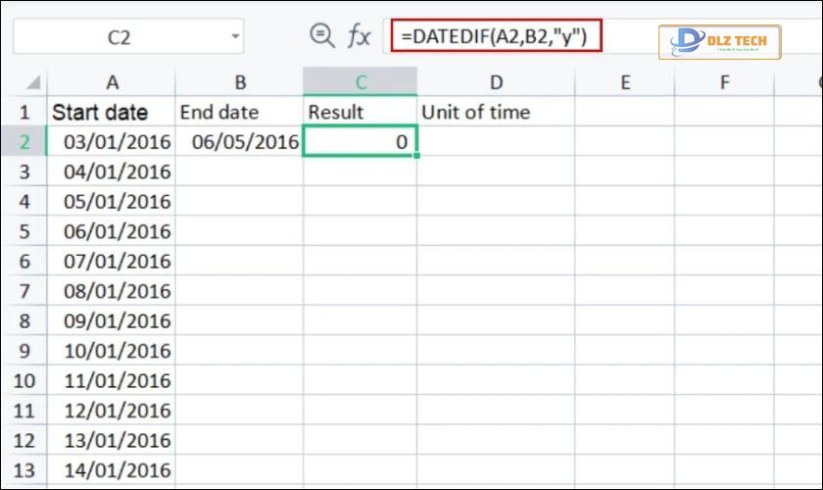823x490 pixels.
Task: Select empty cell D2 under Unit of time
Action: (x=496, y=142)
